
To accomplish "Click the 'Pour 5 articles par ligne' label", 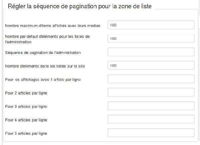I will [26, 133].
